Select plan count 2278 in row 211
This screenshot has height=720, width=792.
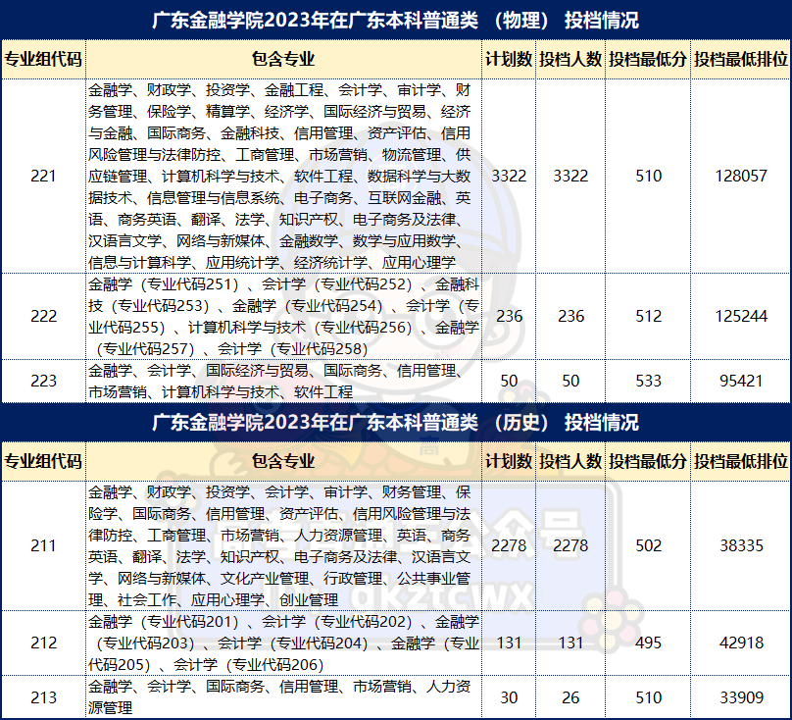click(509, 545)
